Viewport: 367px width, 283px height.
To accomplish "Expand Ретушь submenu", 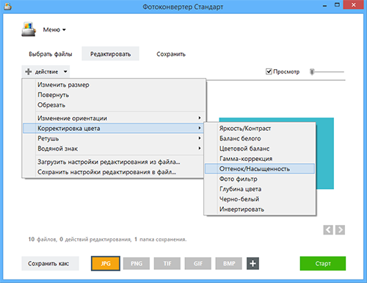I will click(114, 139).
